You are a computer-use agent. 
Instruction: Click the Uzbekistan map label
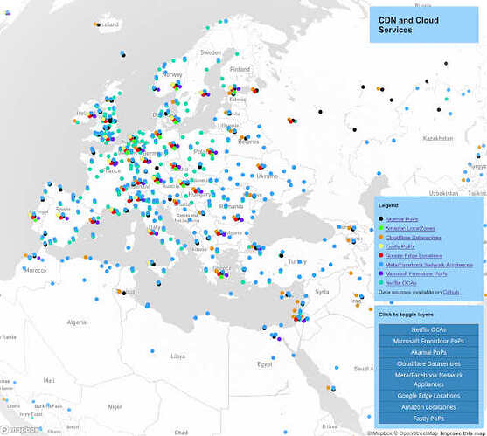click(x=443, y=193)
